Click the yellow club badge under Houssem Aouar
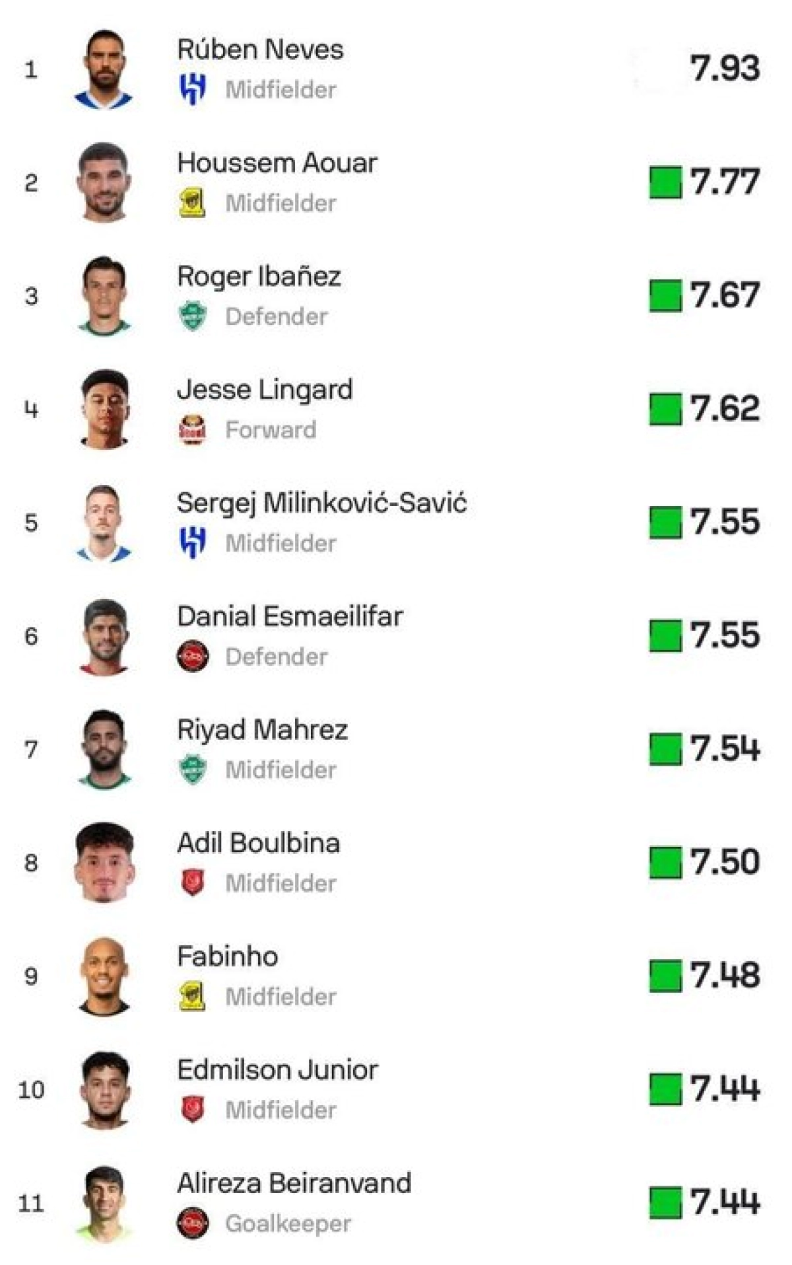 (x=192, y=203)
